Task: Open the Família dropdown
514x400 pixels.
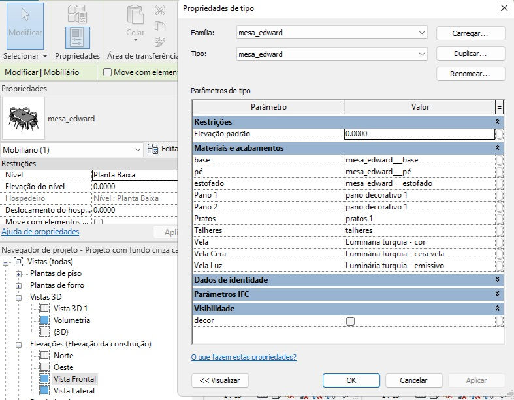Action: coord(332,33)
